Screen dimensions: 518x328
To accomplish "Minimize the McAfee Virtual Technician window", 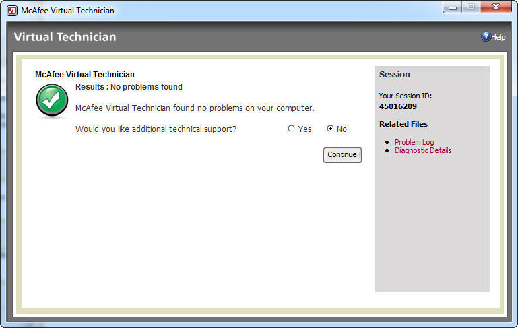I will pyautogui.click(x=453, y=7).
